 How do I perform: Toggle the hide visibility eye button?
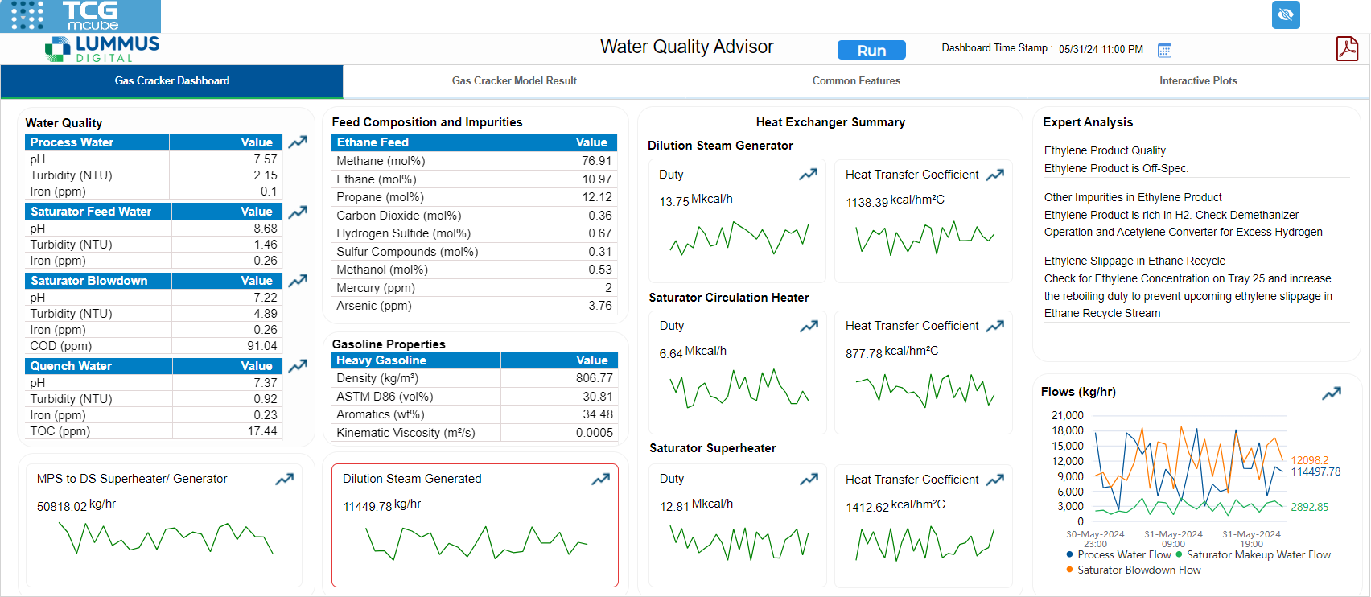click(x=1286, y=15)
